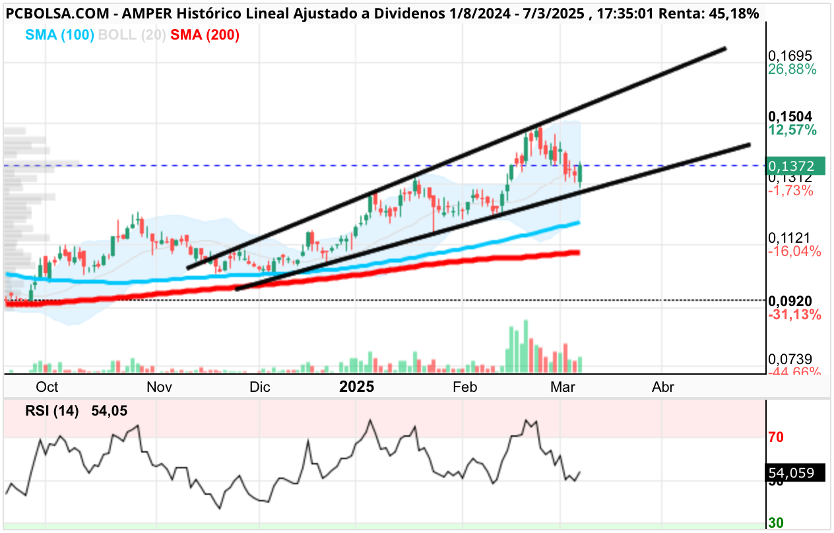The width and height of the screenshot is (834, 533).
Task: Click the -31,13% percentage label
Action: pyautogui.click(x=794, y=315)
